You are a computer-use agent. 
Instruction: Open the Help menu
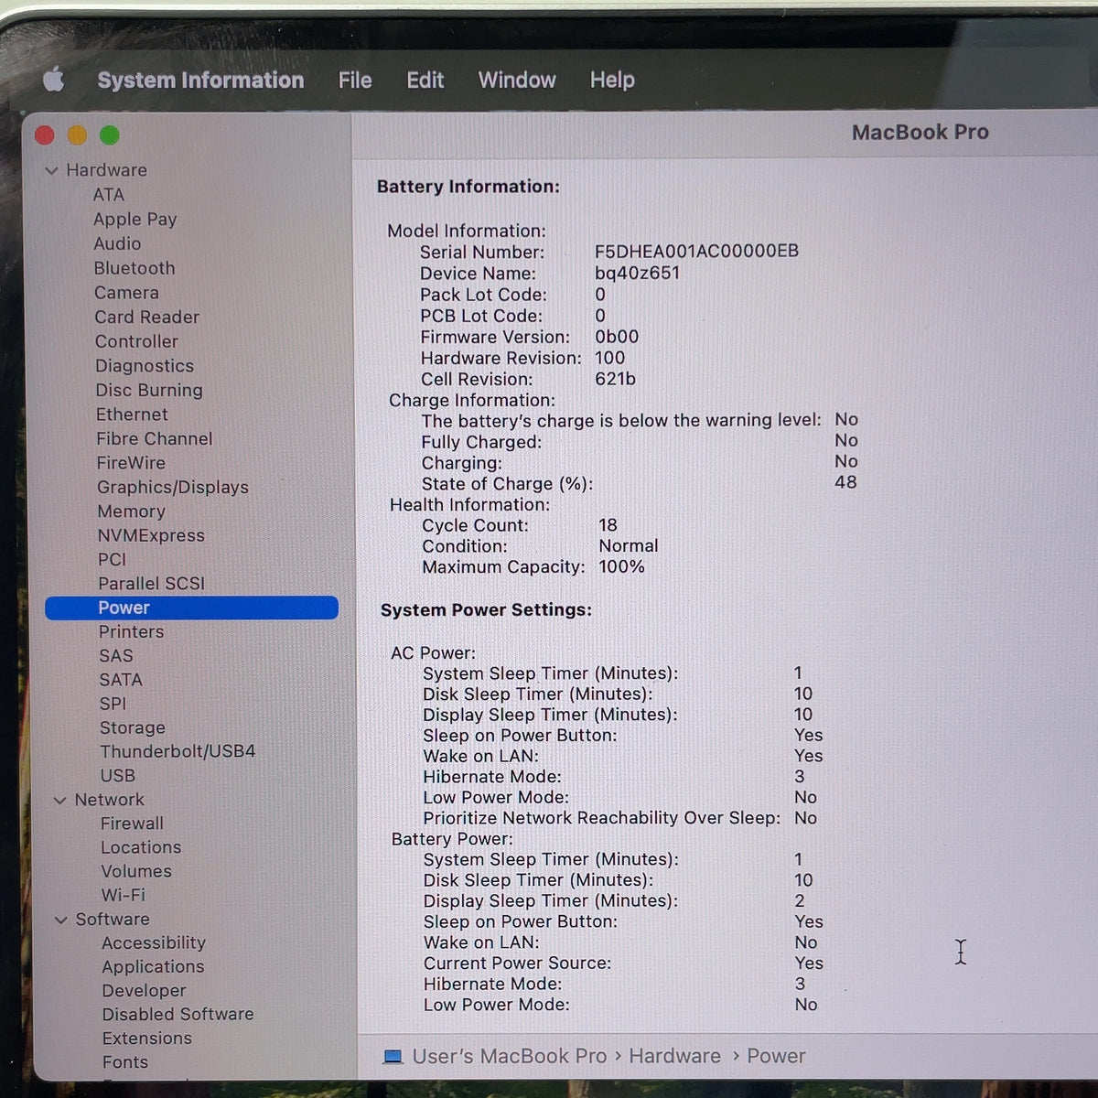tap(612, 81)
